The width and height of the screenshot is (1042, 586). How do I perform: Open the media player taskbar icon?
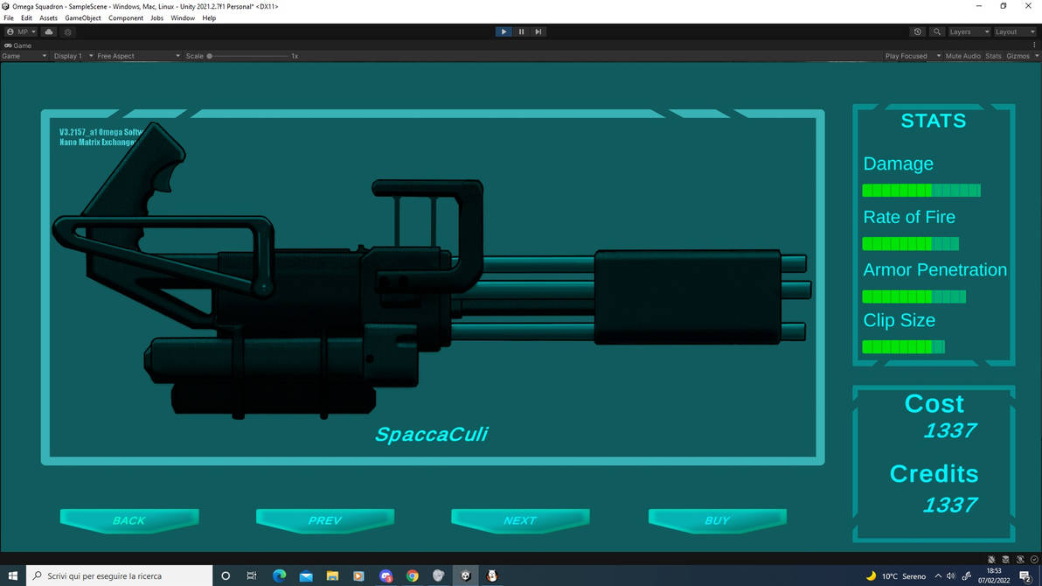(359, 576)
